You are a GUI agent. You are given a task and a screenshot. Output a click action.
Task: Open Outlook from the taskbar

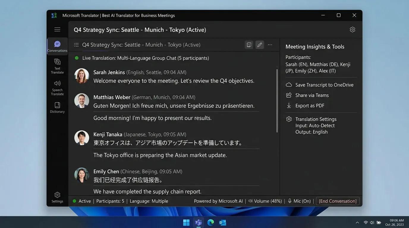[222, 223]
